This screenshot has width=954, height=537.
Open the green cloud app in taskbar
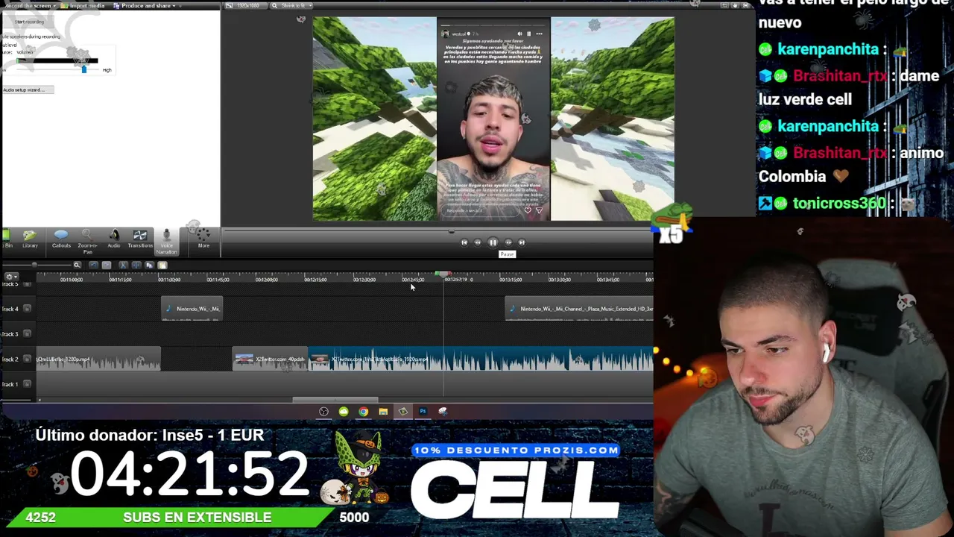[344, 412]
